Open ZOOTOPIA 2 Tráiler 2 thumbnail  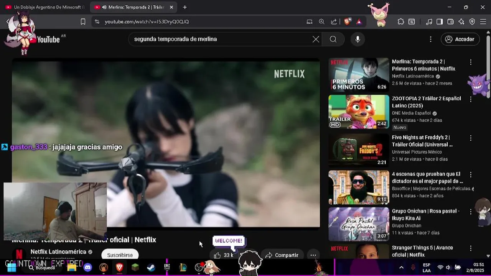point(359,112)
